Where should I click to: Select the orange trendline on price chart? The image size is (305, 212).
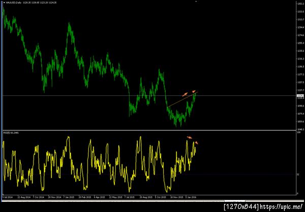pyautogui.click(x=182, y=99)
